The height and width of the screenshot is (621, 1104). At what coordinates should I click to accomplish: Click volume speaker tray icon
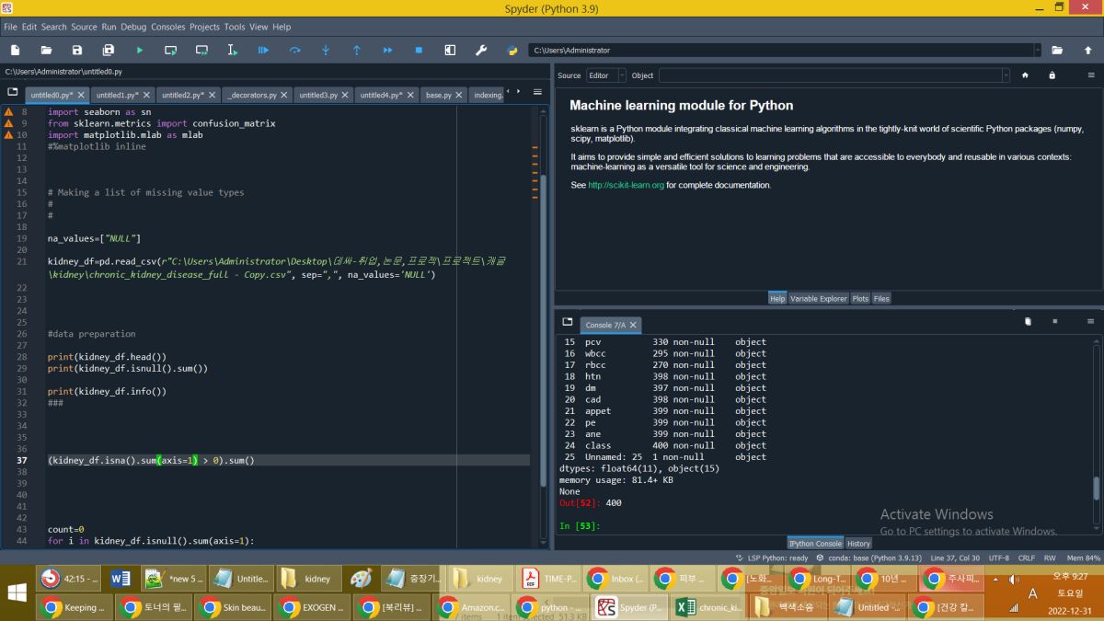tap(1014, 579)
